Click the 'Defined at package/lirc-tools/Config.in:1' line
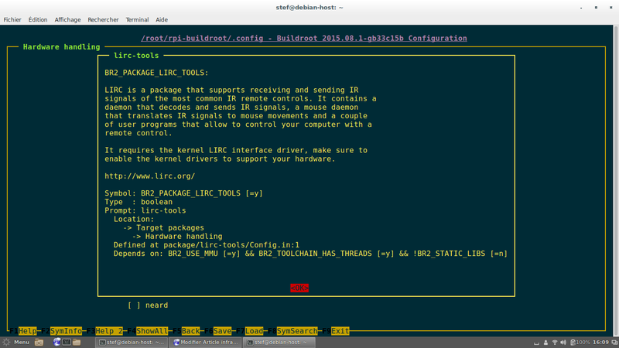This screenshot has width=619, height=348. 207,245
